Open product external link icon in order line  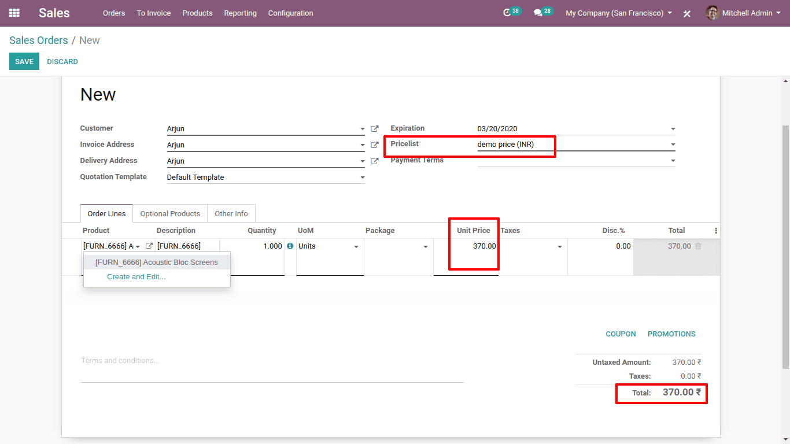[x=149, y=246]
